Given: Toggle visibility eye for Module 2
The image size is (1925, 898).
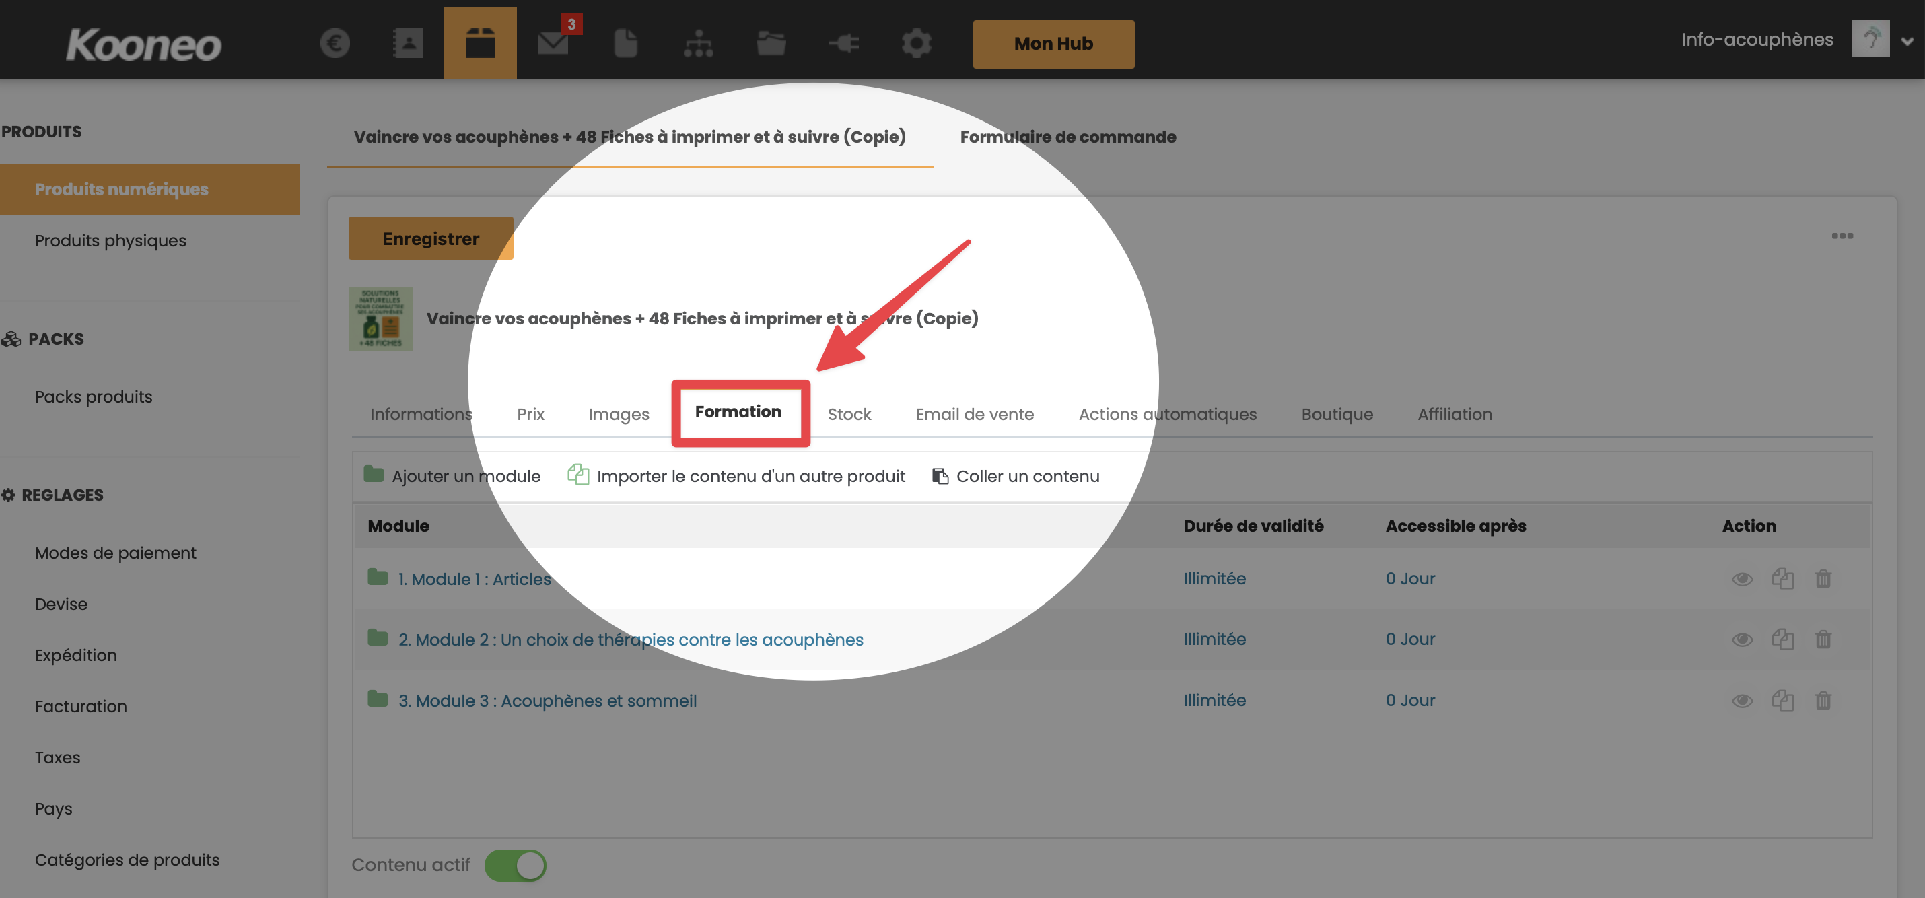Looking at the screenshot, I should 1742,640.
